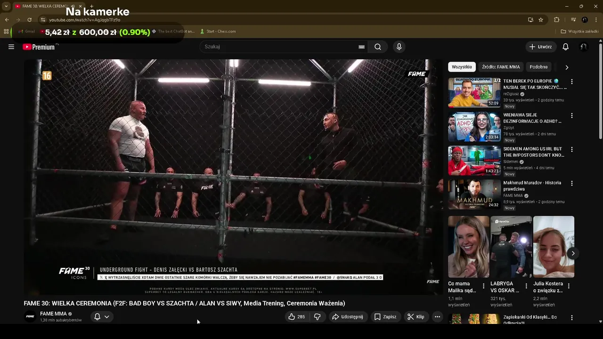Open options for Makhmud Muradov video
The width and height of the screenshot is (603, 339).
coord(572,183)
